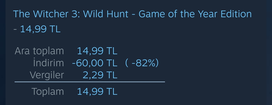The image size is (272, 105).
Task: Click the "Game of the Year Edition" text
Action: pyautogui.click(x=195, y=14)
